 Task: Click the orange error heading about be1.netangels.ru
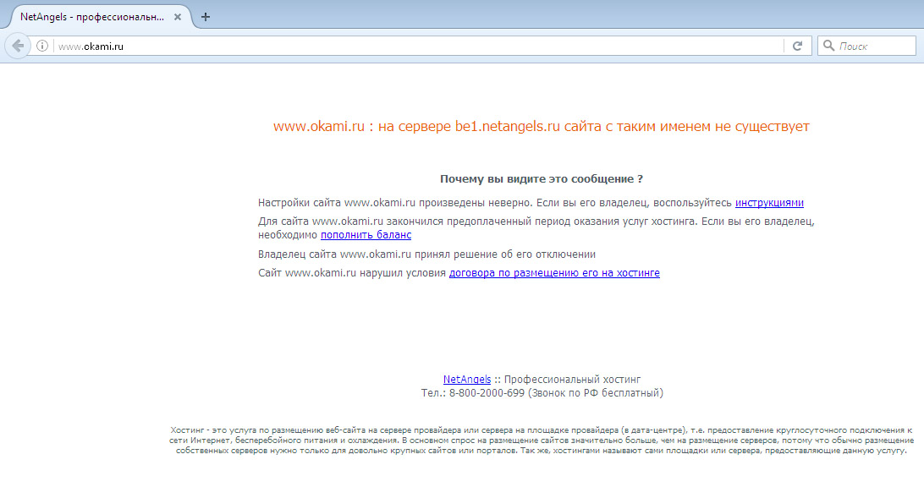[x=542, y=127]
